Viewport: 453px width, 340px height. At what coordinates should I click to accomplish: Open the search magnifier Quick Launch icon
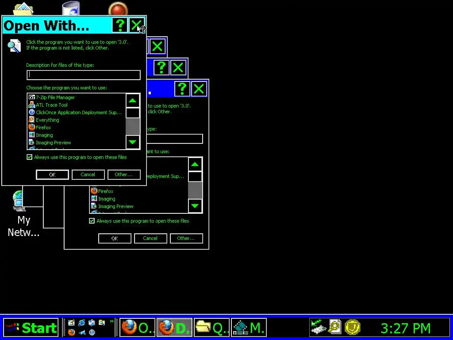(102, 322)
